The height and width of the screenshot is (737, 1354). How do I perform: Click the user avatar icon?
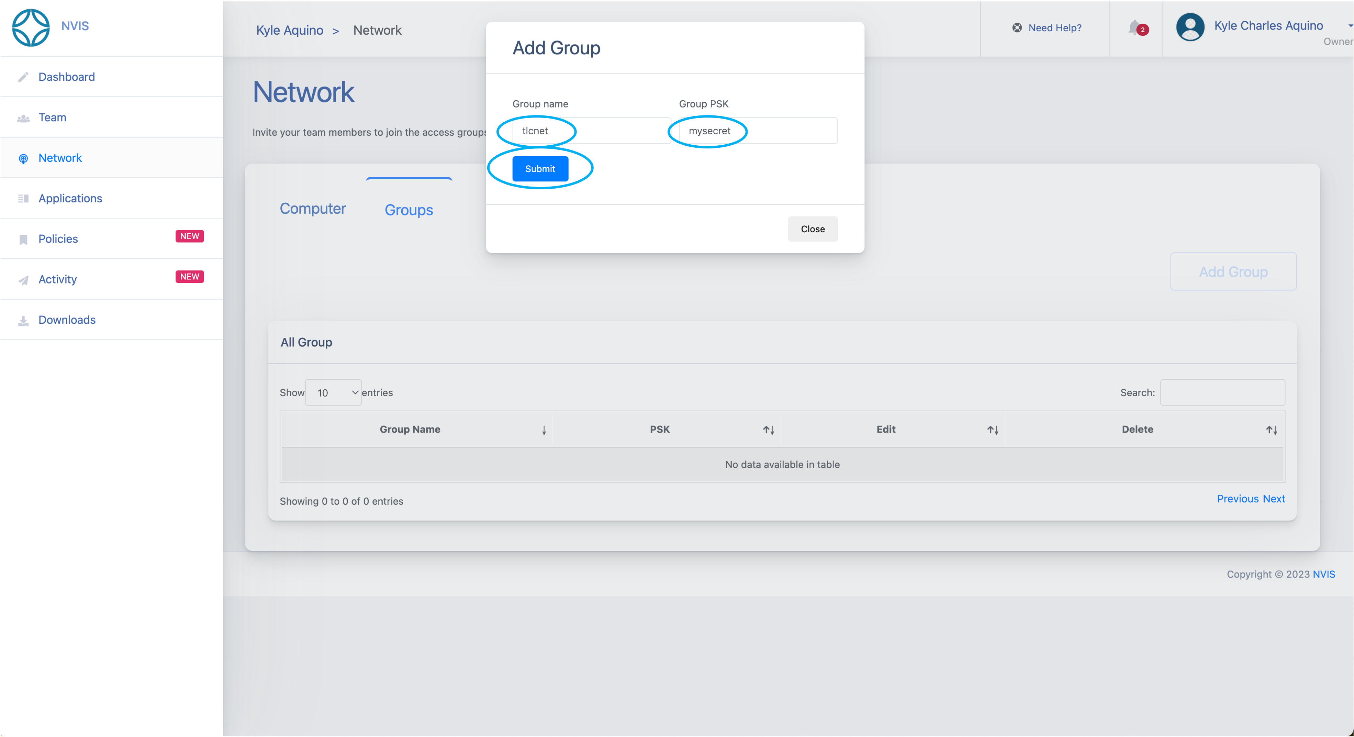pyautogui.click(x=1190, y=27)
